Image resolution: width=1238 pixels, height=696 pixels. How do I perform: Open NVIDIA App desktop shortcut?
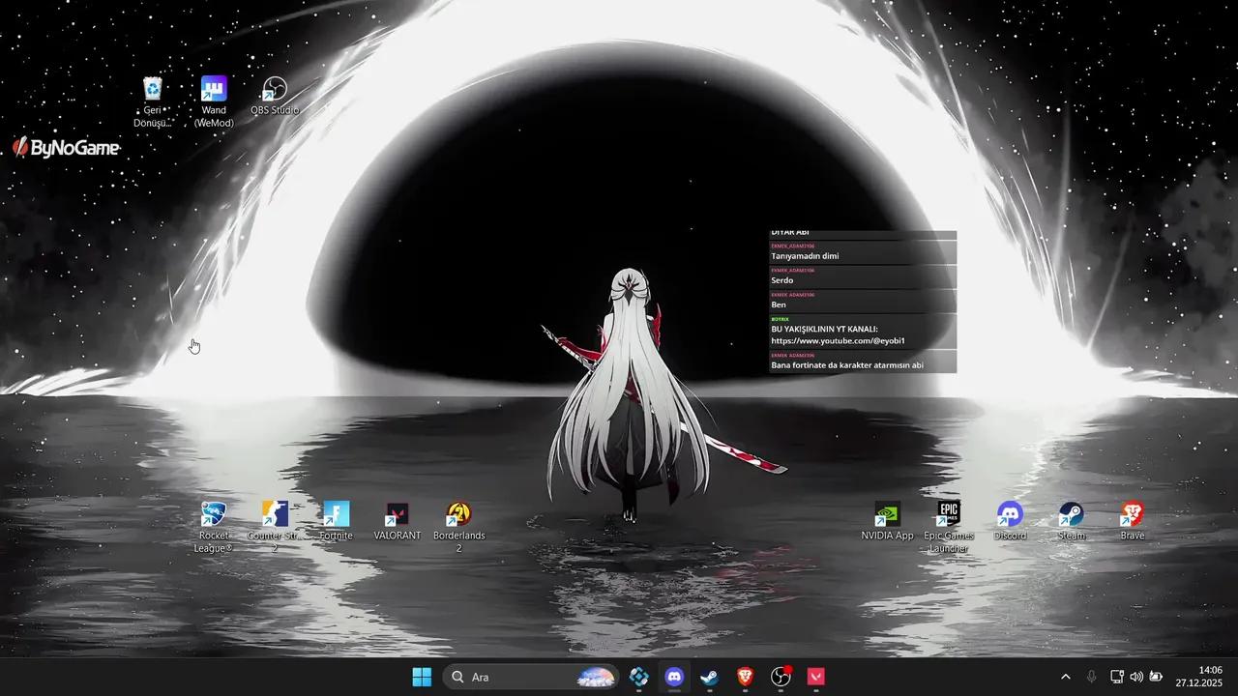887,514
